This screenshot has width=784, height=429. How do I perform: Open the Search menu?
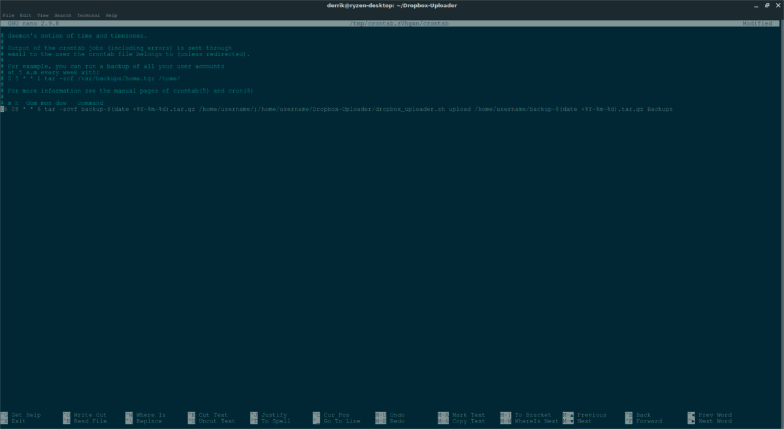63,15
